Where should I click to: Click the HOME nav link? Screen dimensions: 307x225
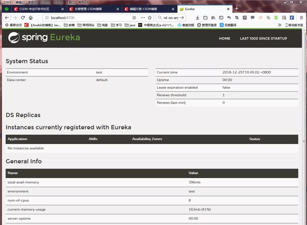click(224, 38)
